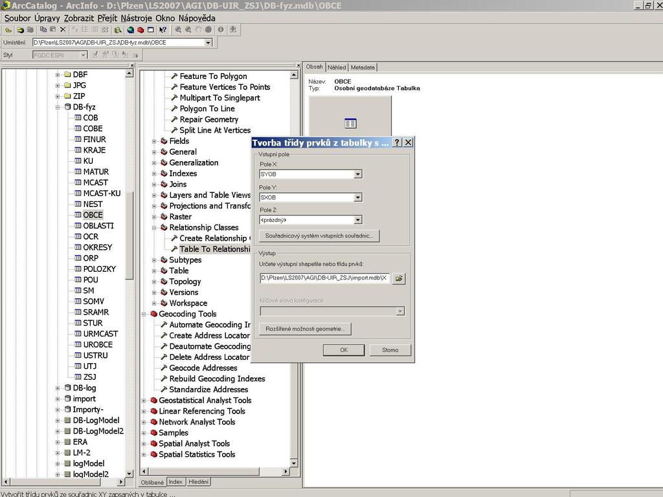Click the Create Thumbnail toolbar icon
663x497 pixels.
click(x=233, y=30)
